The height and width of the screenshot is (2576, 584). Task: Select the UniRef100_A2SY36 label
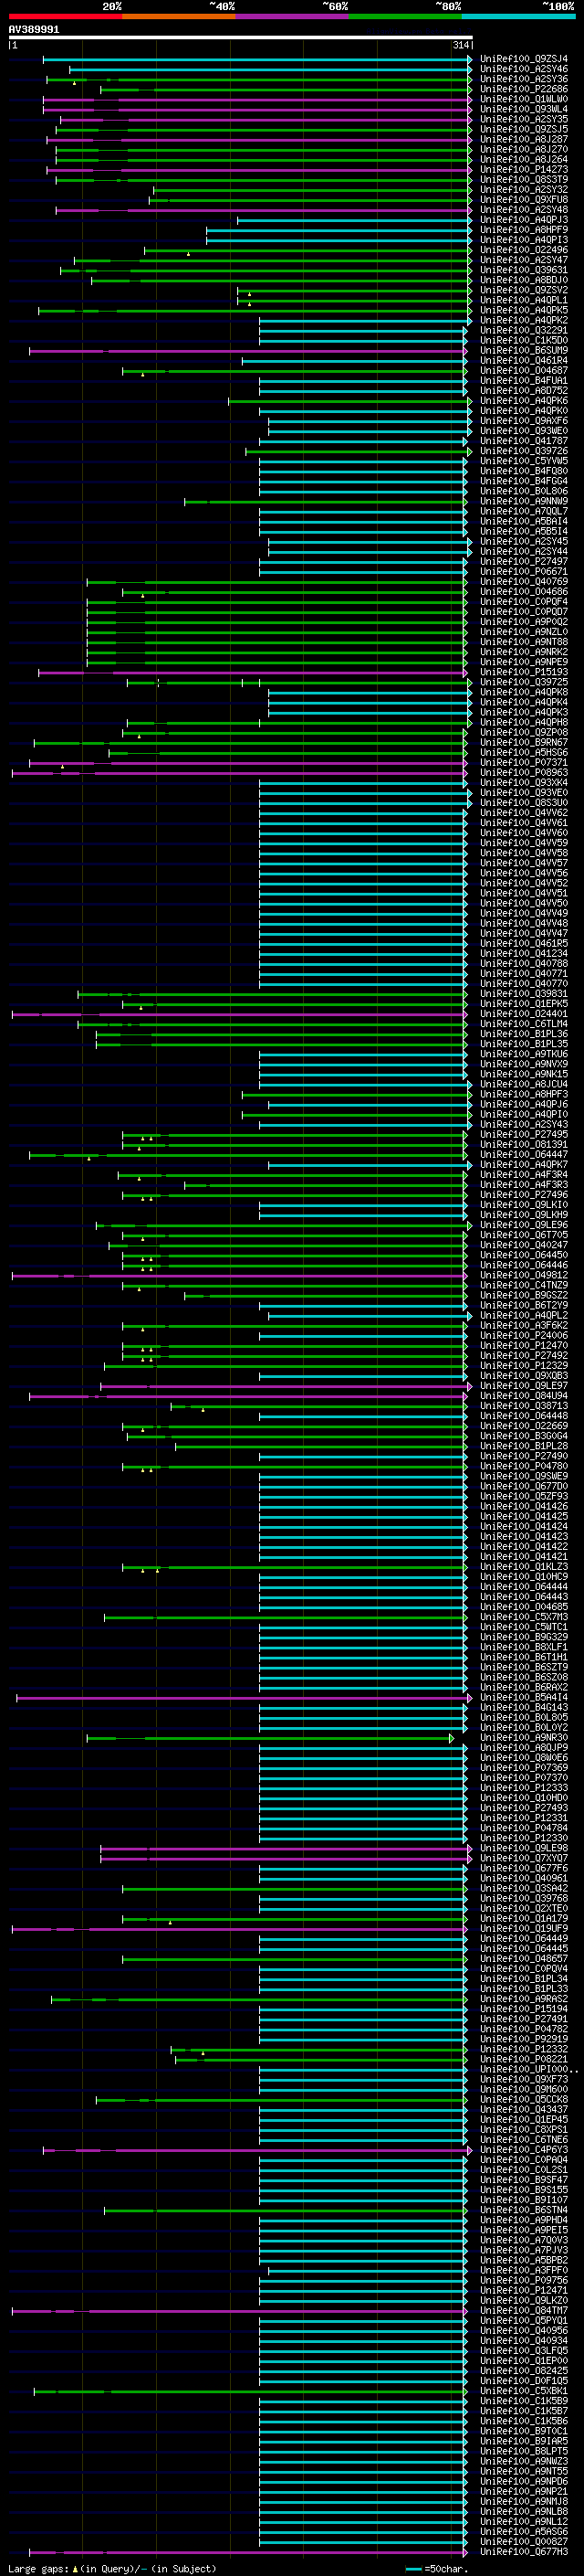tap(524, 79)
